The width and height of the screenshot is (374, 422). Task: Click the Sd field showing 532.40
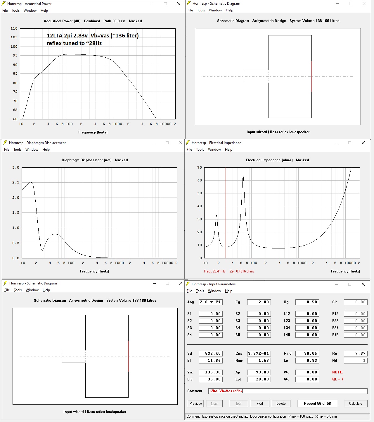pyautogui.click(x=211, y=354)
